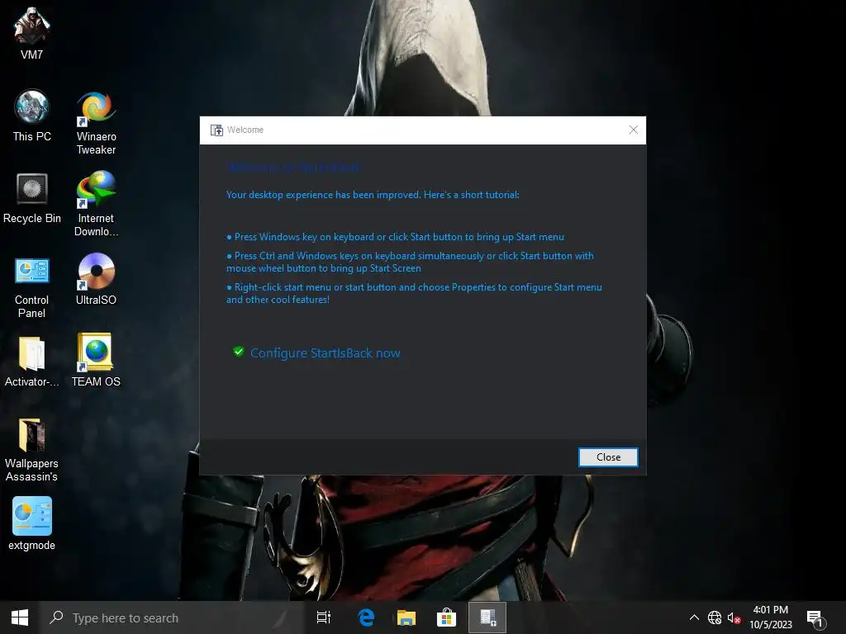
Task: Select the This PC desktop icon
Action: pos(32,116)
